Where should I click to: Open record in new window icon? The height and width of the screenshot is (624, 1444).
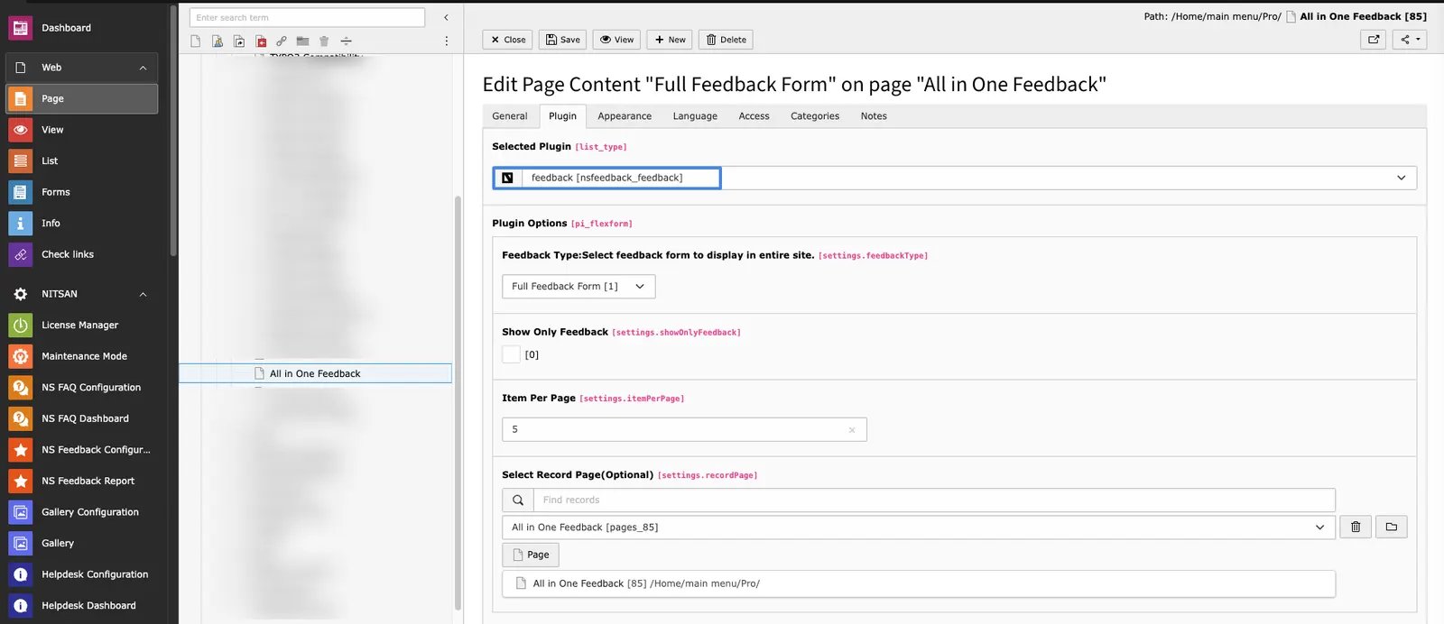pyautogui.click(x=1374, y=40)
